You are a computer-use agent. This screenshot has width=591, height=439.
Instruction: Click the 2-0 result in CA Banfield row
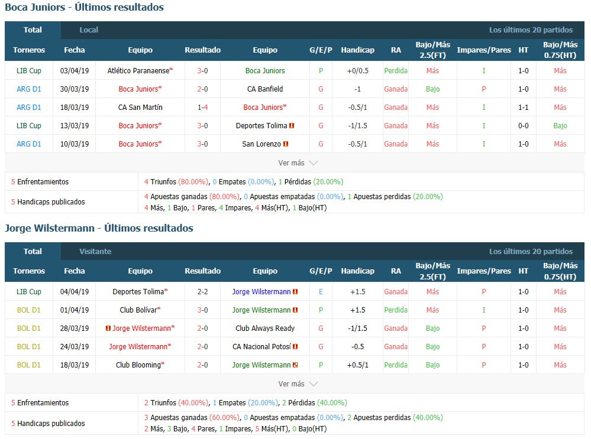tap(203, 89)
